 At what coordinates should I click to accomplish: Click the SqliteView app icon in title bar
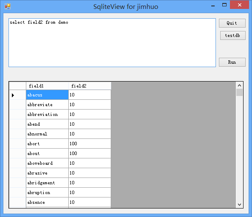pyautogui.click(x=8, y=6)
